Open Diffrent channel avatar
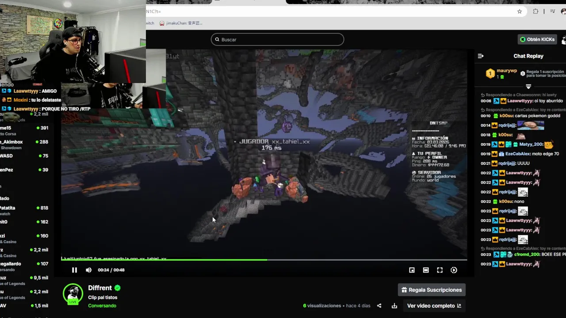The image size is (566, 318). click(x=73, y=294)
